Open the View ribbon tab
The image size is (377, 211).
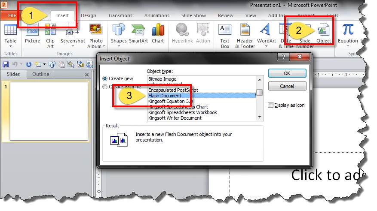pos(251,15)
